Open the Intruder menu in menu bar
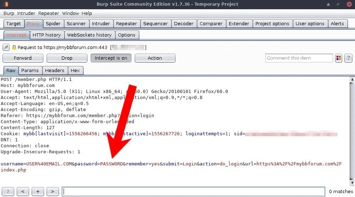Viewport: 355px width, 197px height. point(26,13)
